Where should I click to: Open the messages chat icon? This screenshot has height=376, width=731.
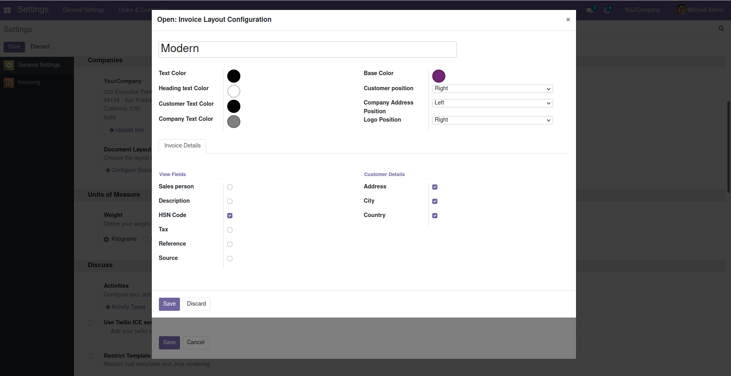[x=590, y=10]
